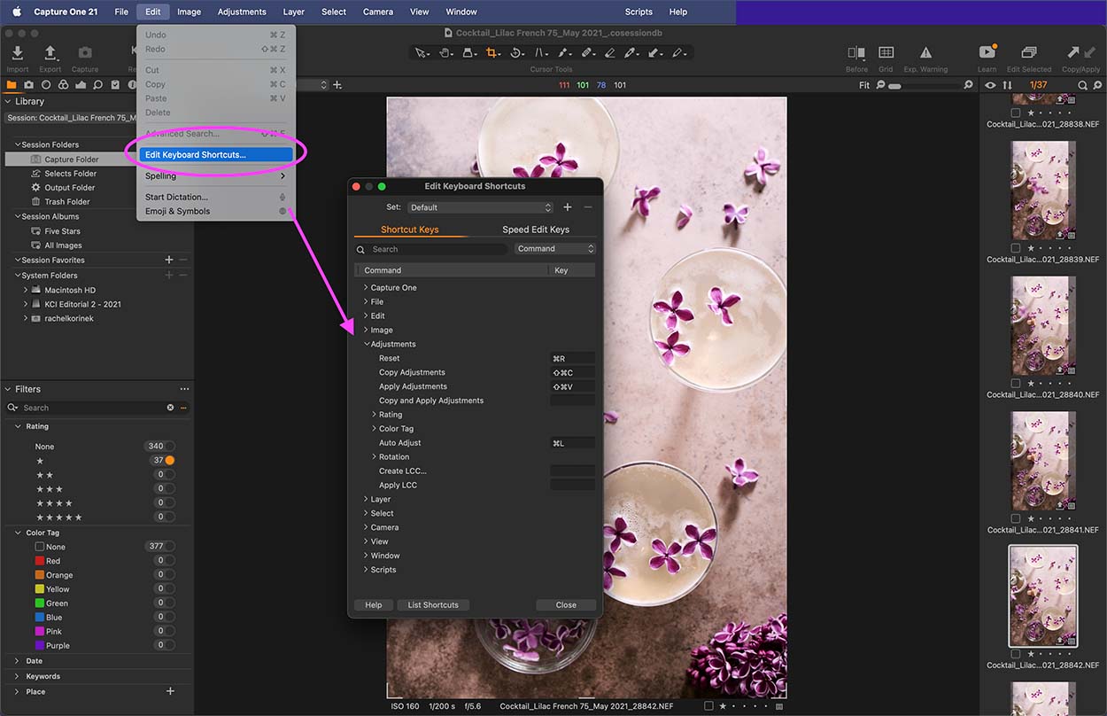Open the Set dropdown in Keyboard Shortcuts
This screenshot has height=716, width=1107.
(x=481, y=206)
